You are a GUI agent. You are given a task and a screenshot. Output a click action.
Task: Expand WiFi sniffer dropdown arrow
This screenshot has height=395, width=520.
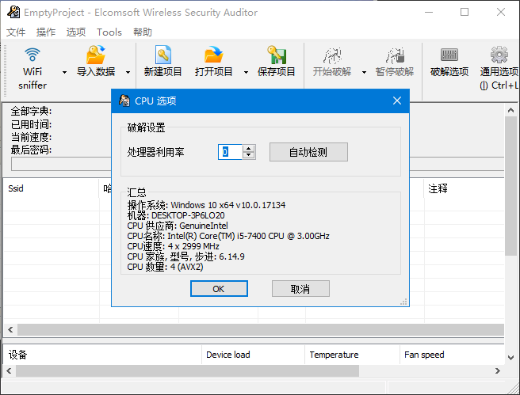[65, 72]
